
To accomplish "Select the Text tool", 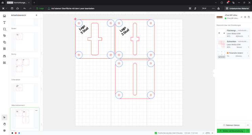I will click(4, 23).
